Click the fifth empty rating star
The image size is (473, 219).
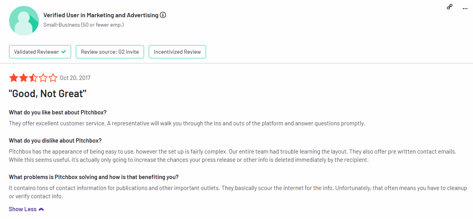(53, 78)
